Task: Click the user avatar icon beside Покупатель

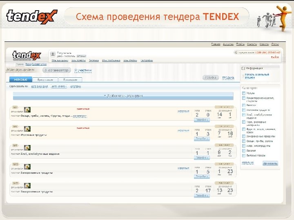Action: click(x=53, y=54)
